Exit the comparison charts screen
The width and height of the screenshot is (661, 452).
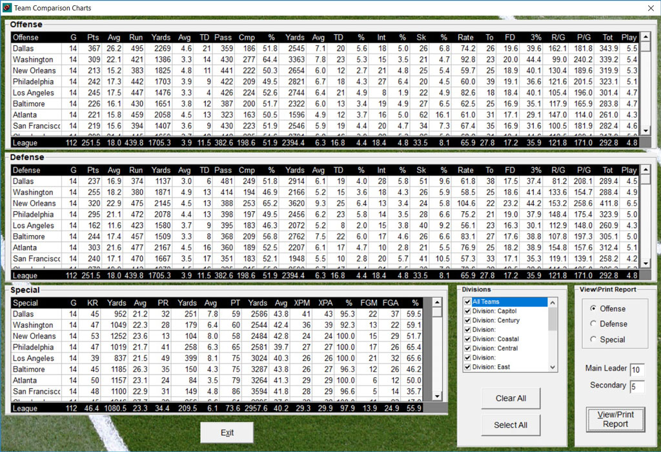[x=227, y=433]
